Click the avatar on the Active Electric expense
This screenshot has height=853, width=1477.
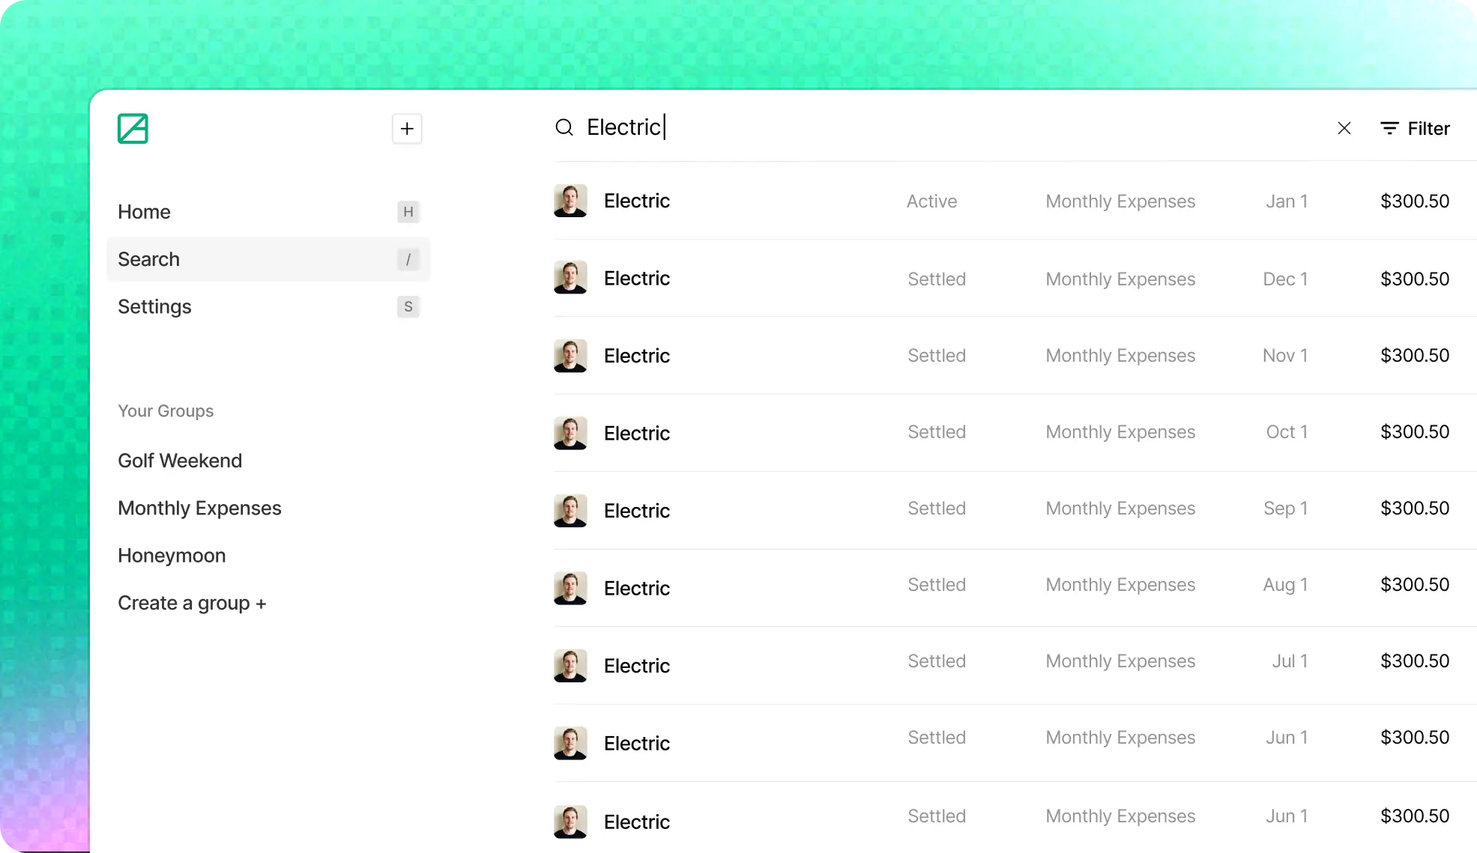570,200
